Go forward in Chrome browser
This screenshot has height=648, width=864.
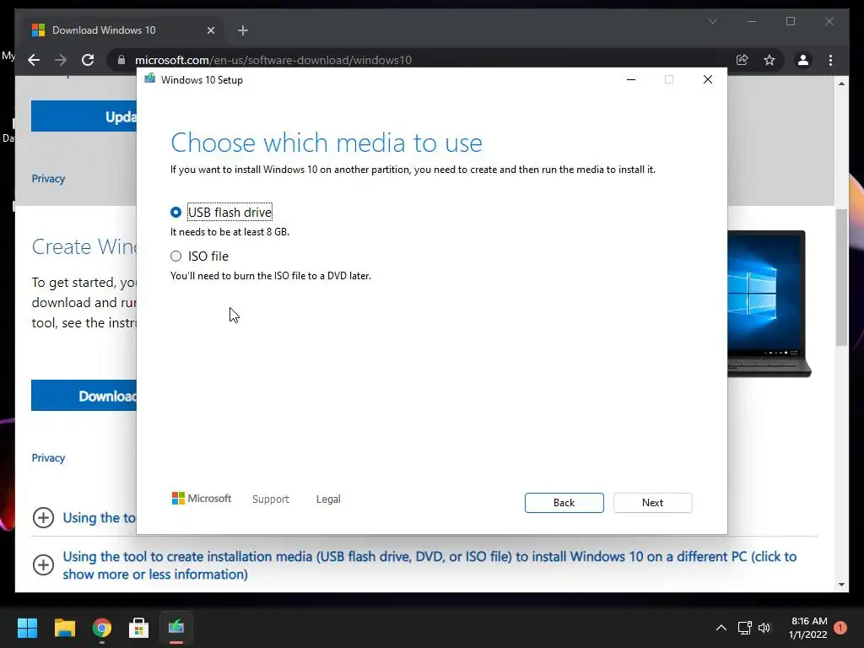[61, 60]
